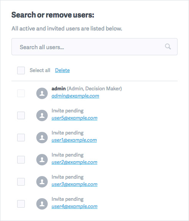Open the user5@example.com link
Image resolution: width=189 pixels, height=221 pixels.
tap(74, 118)
